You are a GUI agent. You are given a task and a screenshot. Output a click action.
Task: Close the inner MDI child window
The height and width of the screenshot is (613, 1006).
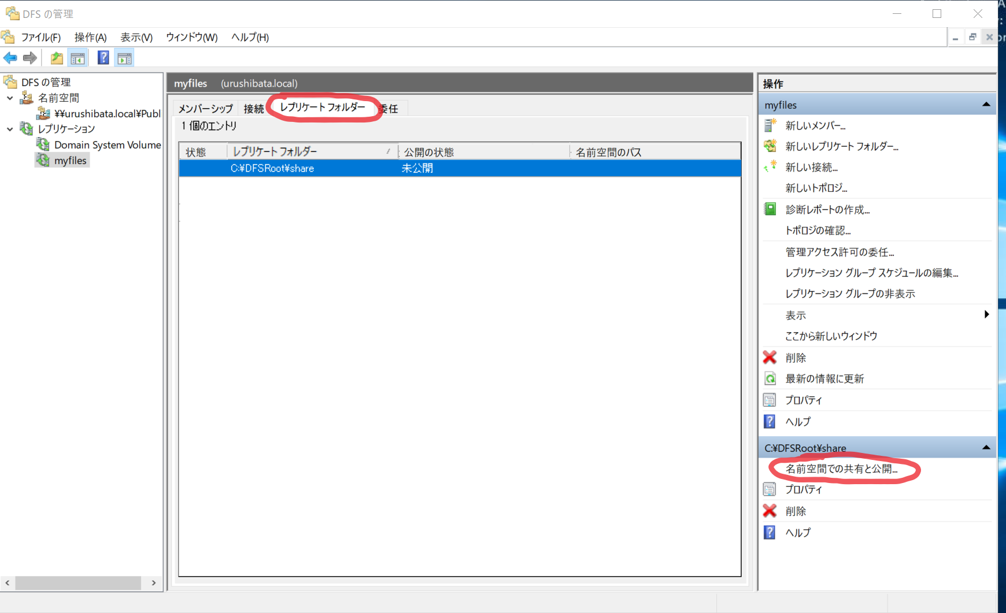[989, 37]
